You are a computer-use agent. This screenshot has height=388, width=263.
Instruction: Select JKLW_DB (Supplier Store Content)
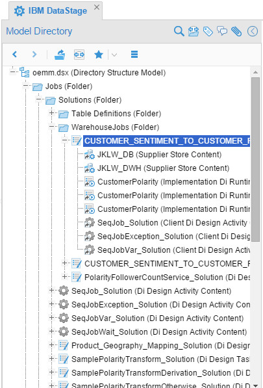160,155
